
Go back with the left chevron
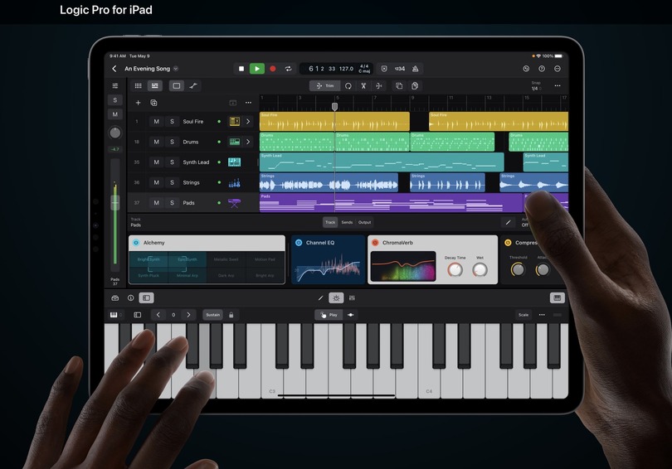click(114, 69)
